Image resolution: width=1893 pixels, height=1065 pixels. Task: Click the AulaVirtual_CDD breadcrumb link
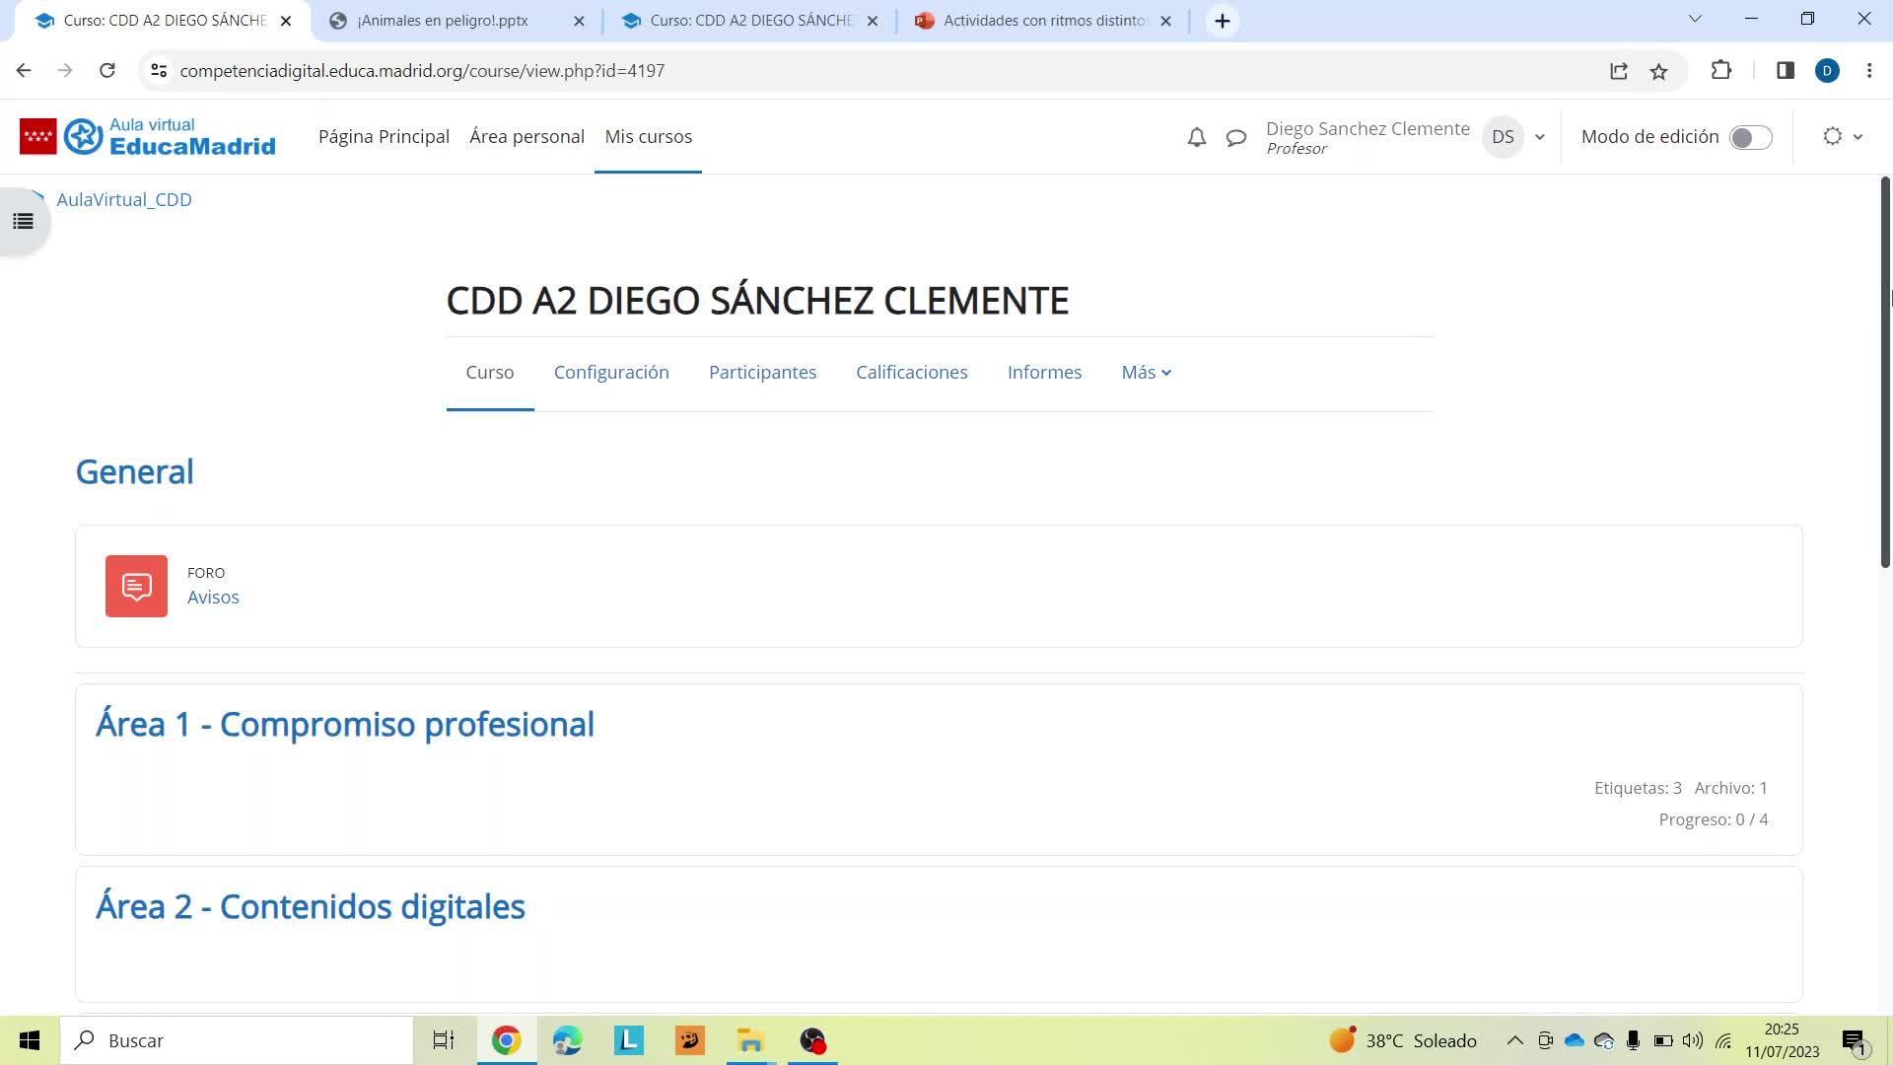click(x=124, y=200)
